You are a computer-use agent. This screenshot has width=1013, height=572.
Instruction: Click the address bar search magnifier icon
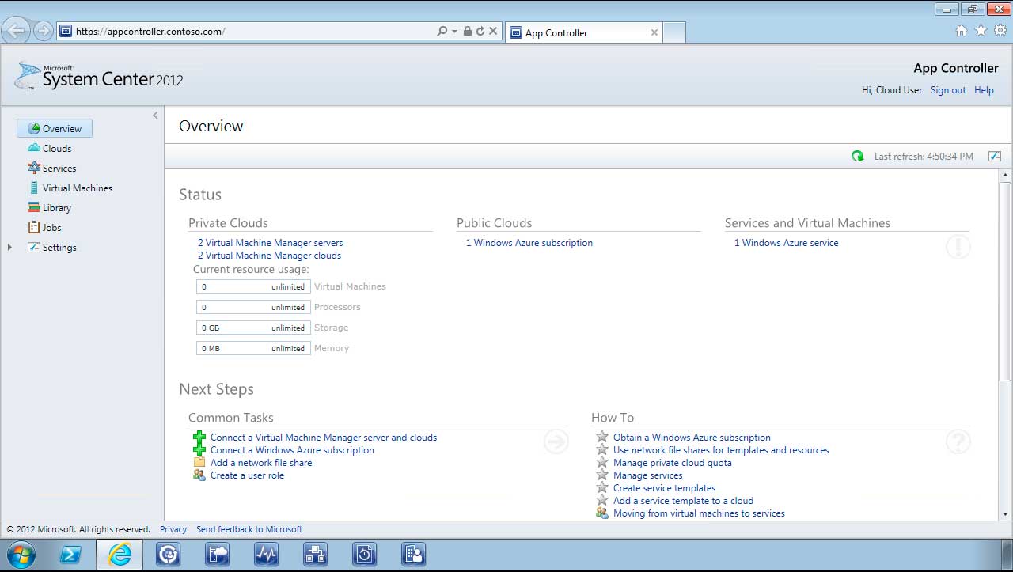(x=442, y=31)
